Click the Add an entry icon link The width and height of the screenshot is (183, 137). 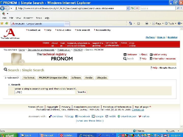158,55
